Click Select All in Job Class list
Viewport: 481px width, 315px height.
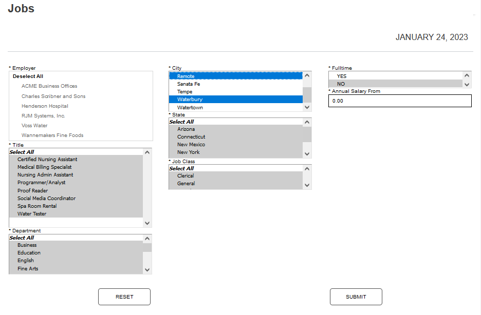181,168
